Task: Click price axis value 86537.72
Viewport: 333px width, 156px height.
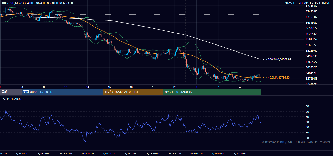Action: pyautogui.click(x=312, y=28)
